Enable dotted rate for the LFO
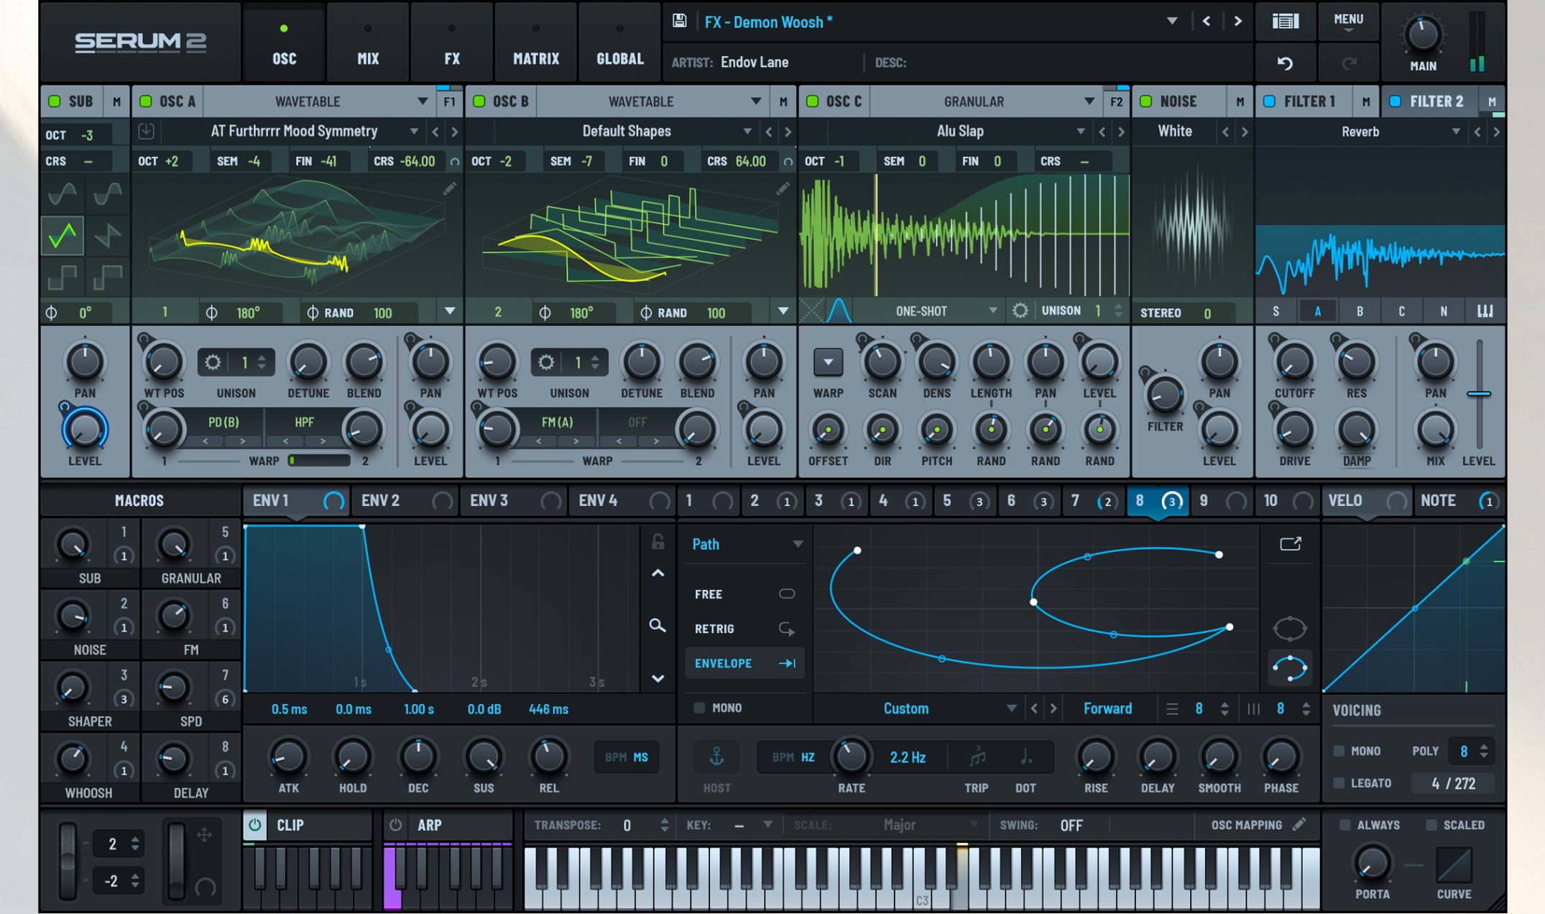 (1025, 757)
